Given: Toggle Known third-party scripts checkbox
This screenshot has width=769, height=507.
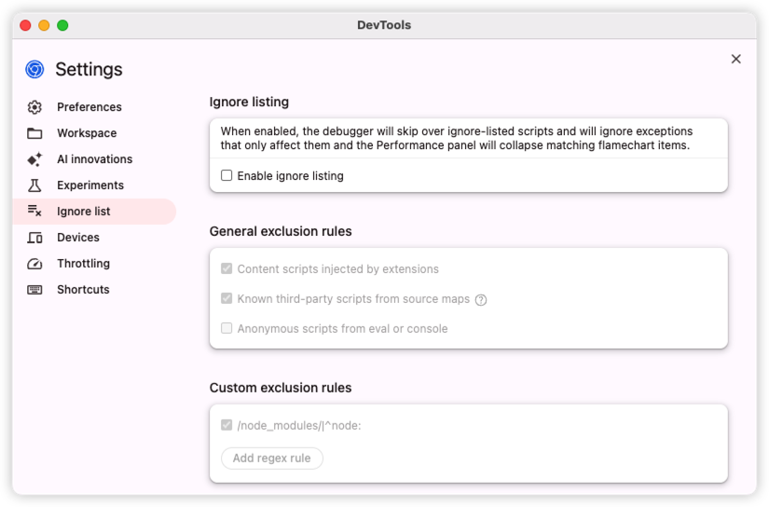Looking at the screenshot, I should coord(227,299).
